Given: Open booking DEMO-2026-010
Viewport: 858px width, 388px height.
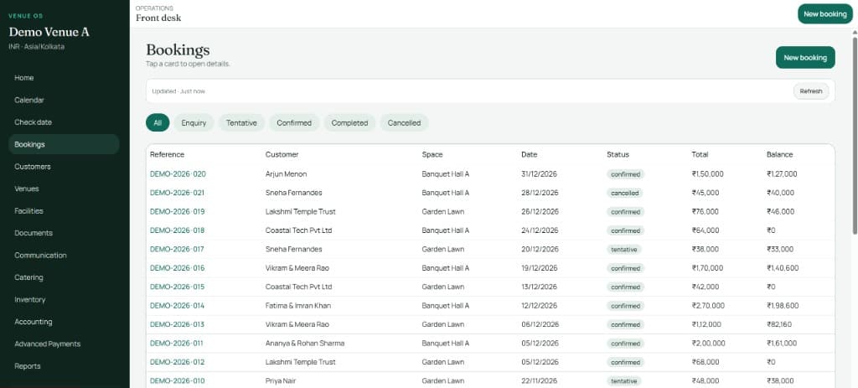Looking at the screenshot, I should point(178,381).
